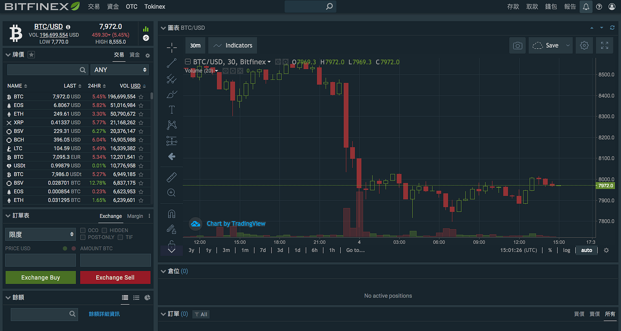Tick the POST-ONLY checkbox
The image size is (621, 331).
[83, 237]
